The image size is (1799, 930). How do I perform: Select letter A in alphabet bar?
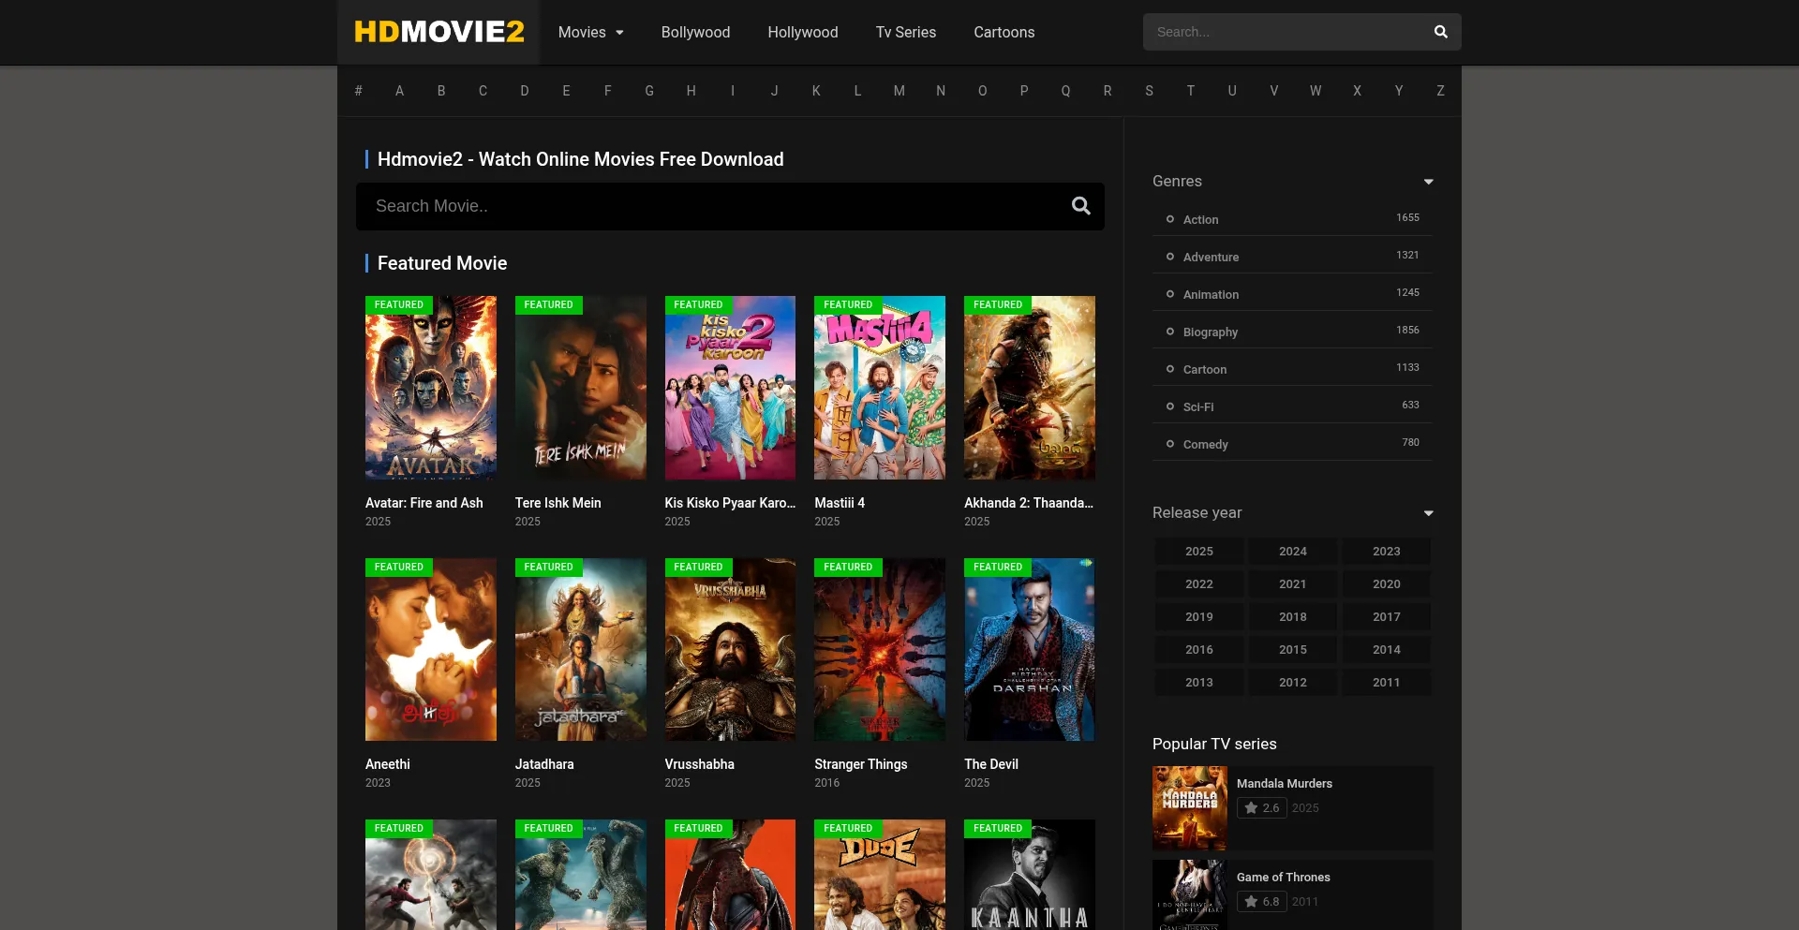[399, 91]
